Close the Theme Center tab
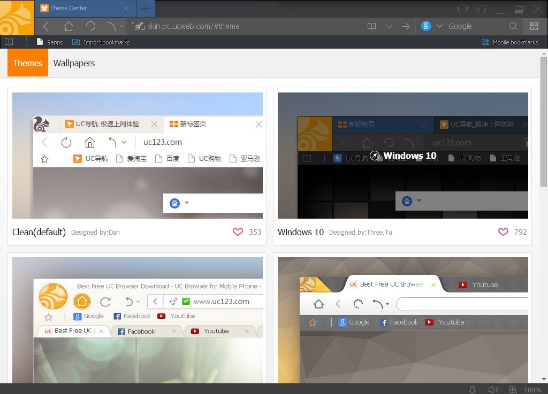The image size is (548, 394). [x=126, y=9]
